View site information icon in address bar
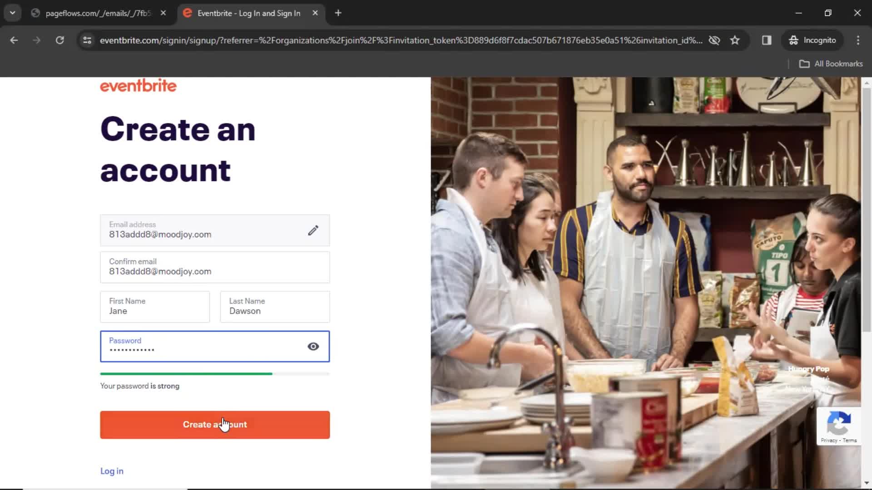Image resolution: width=872 pixels, height=490 pixels. [x=87, y=40]
